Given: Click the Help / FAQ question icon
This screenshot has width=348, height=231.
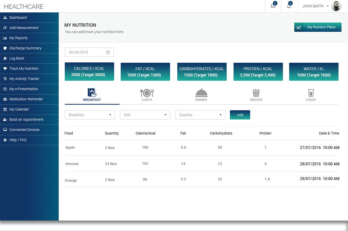Looking at the screenshot, I should point(5,140).
